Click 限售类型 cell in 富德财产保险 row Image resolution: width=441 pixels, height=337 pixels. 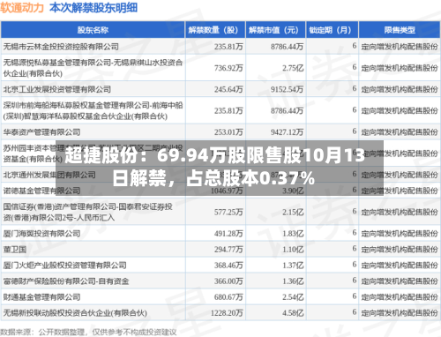pyautogui.click(x=400, y=281)
